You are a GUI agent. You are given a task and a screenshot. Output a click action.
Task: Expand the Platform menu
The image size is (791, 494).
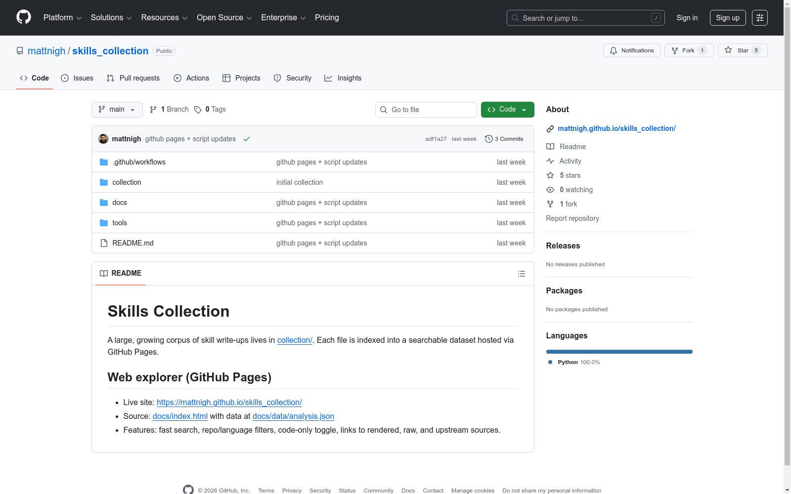click(63, 18)
